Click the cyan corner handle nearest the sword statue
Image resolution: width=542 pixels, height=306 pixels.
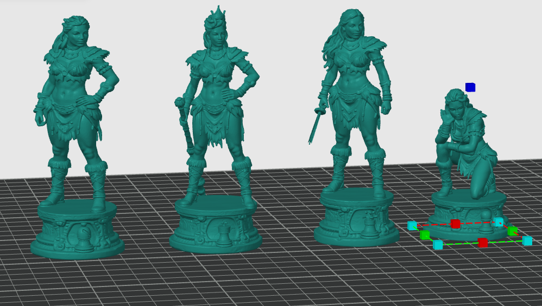click(x=412, y=226)
